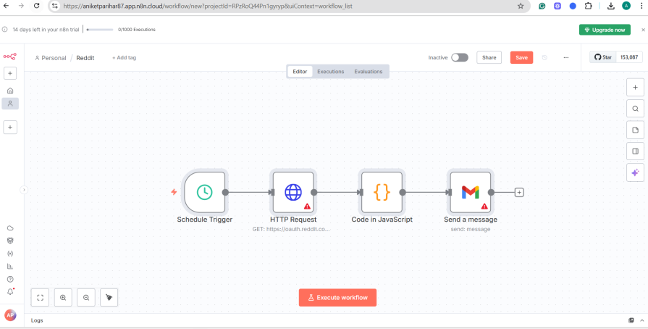Open the side panel layout icon
The width and height of the screenshot is (648, 329).
click(x=635, y=151)
